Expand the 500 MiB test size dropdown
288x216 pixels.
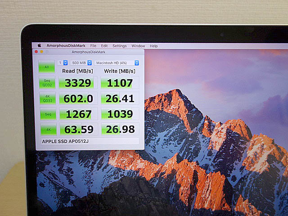click(81, 63)
